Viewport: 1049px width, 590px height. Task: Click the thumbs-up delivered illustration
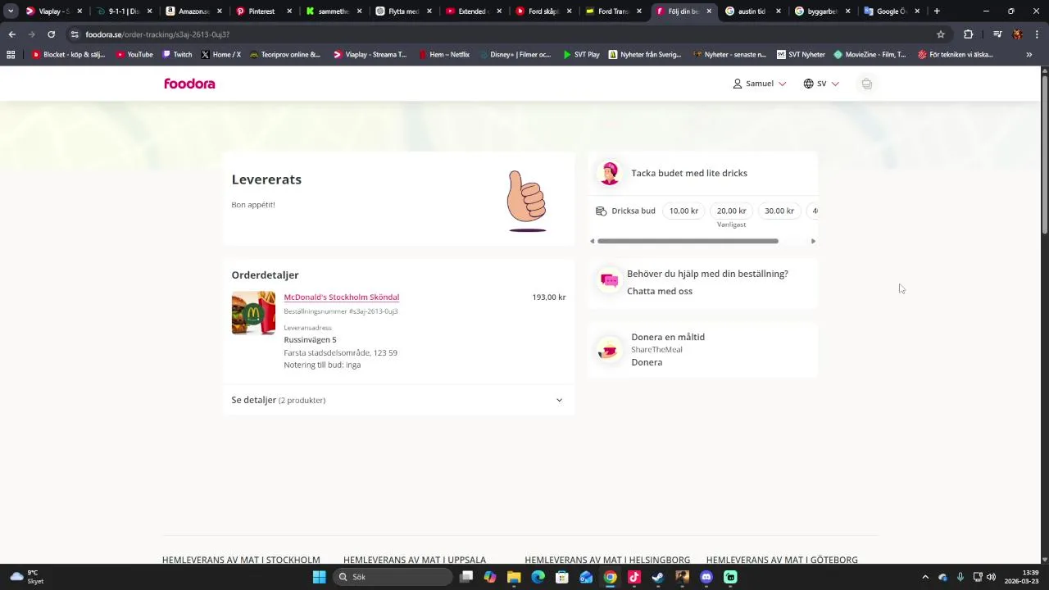(526, 201)
